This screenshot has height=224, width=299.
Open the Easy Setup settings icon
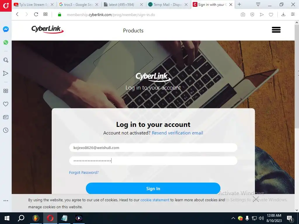point(293,15)
